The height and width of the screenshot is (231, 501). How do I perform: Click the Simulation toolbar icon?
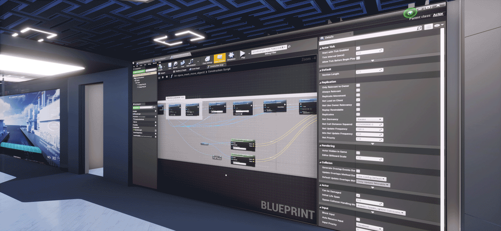point(231,56)
